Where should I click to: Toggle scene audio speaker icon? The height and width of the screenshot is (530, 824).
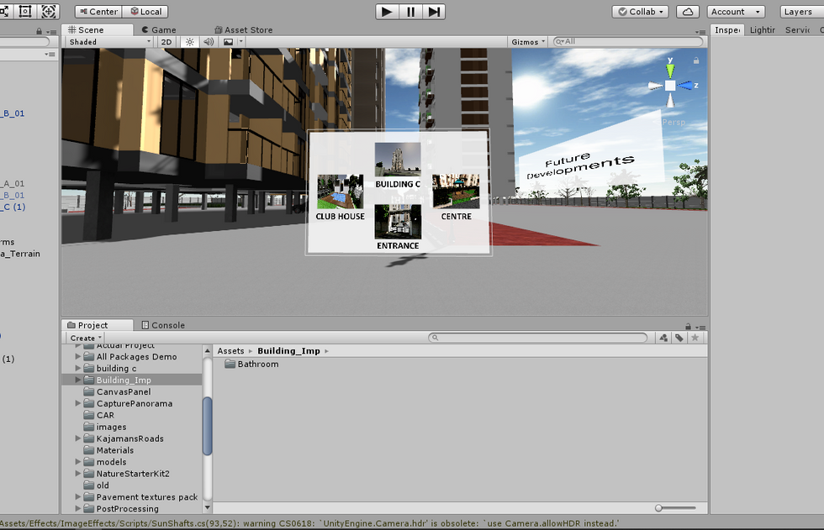pos(209,42)
